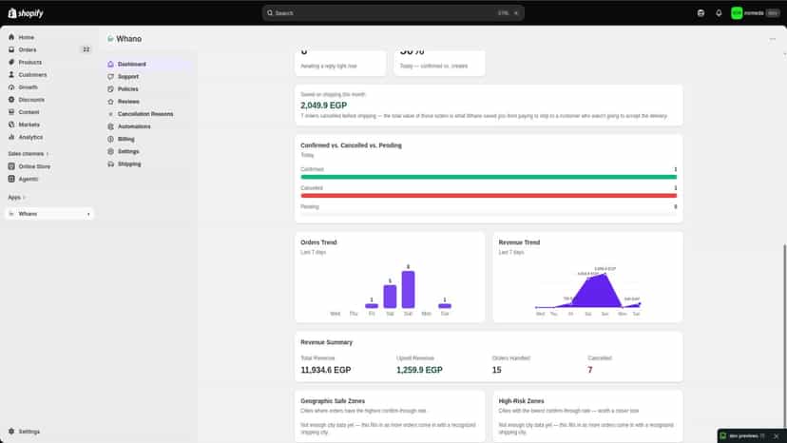Click the Whano app logo in header
This screenshot has width=787, height=443.
point(110,39)
